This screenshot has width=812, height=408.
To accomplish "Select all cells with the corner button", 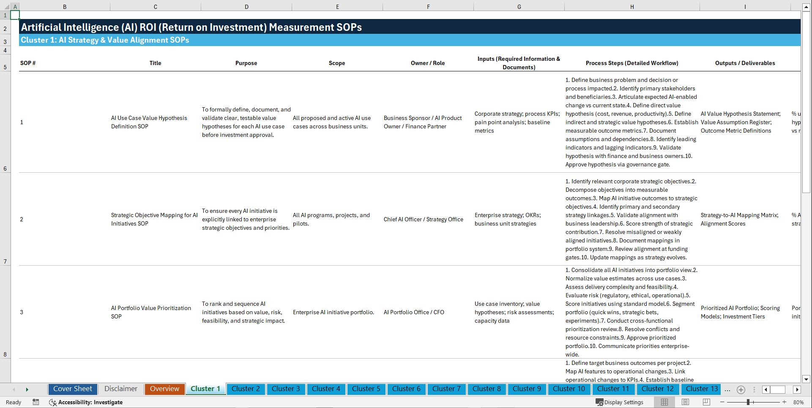I will pos(6,6).
